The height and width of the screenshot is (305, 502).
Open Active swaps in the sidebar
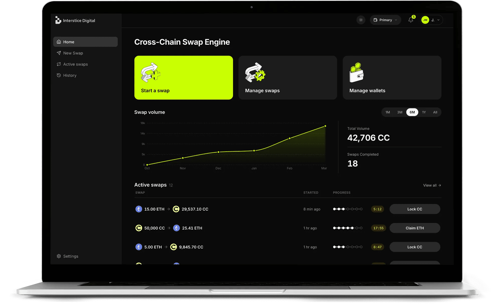tap(85, 64)
